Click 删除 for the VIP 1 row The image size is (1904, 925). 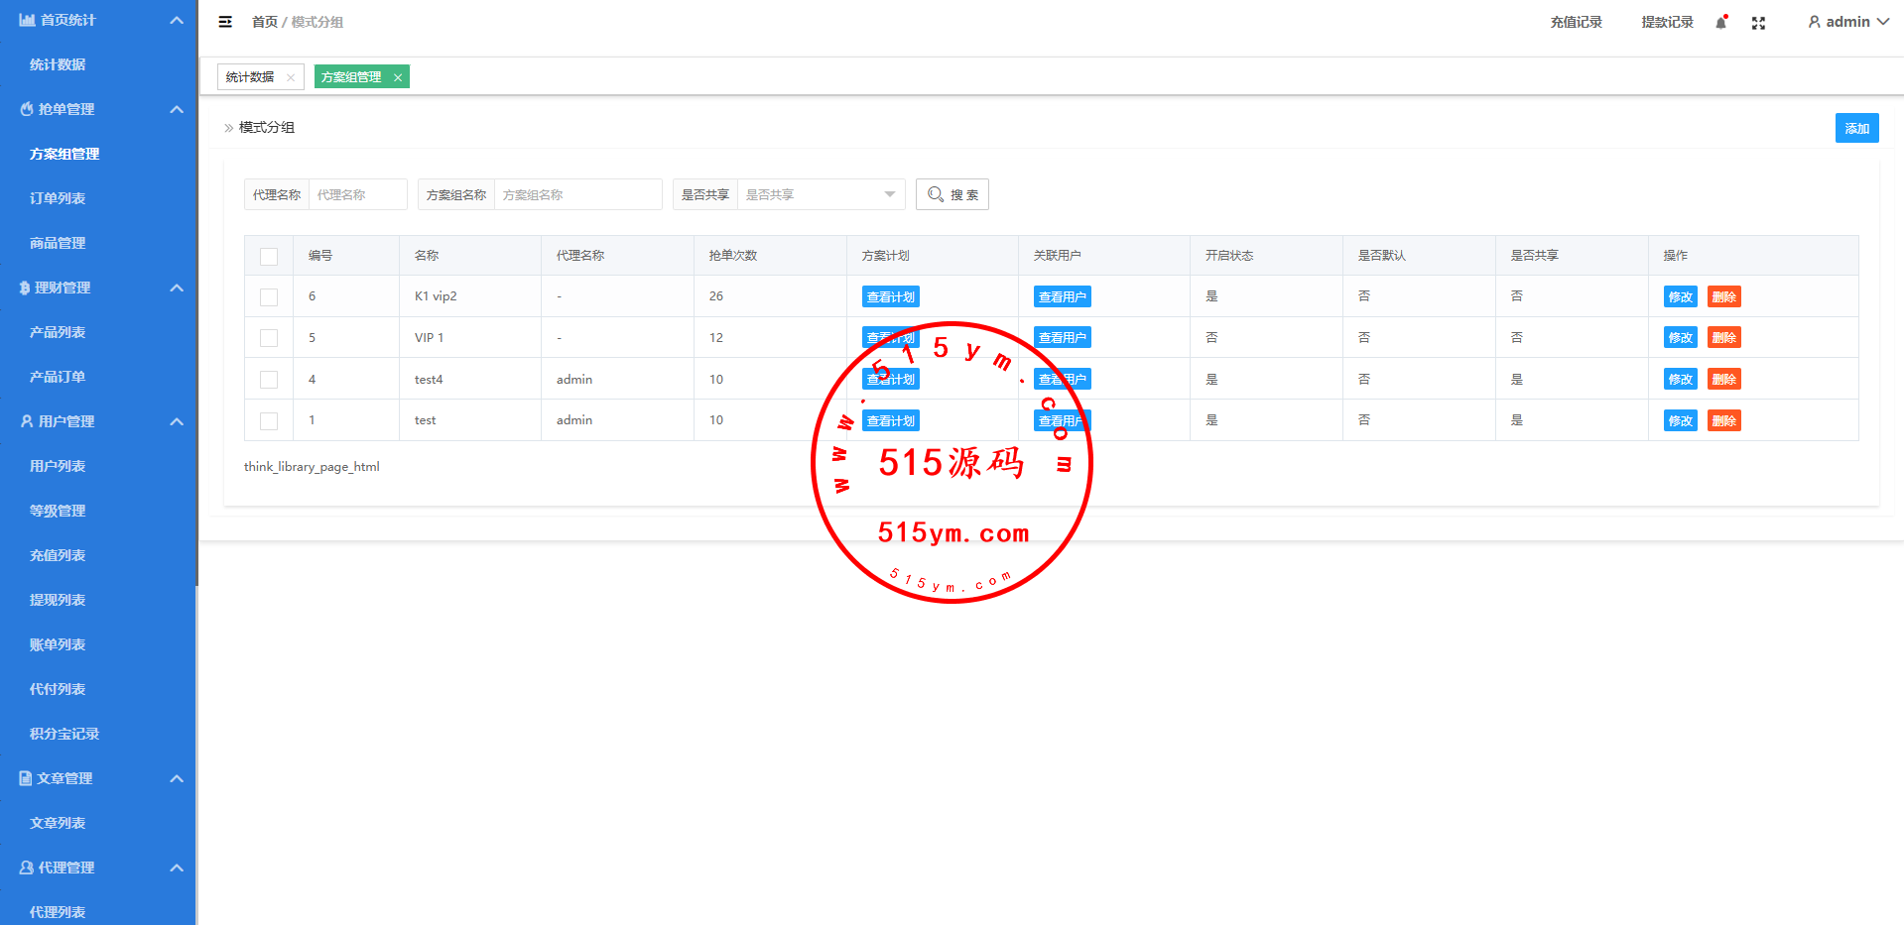1723,338
